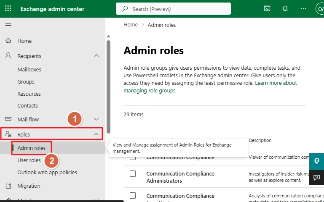Open Resources in the sidebar

(29, 94)
